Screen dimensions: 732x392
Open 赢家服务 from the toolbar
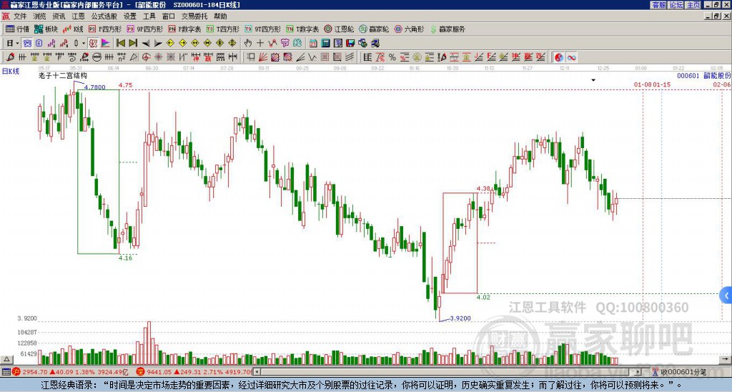tap(447, 29)
